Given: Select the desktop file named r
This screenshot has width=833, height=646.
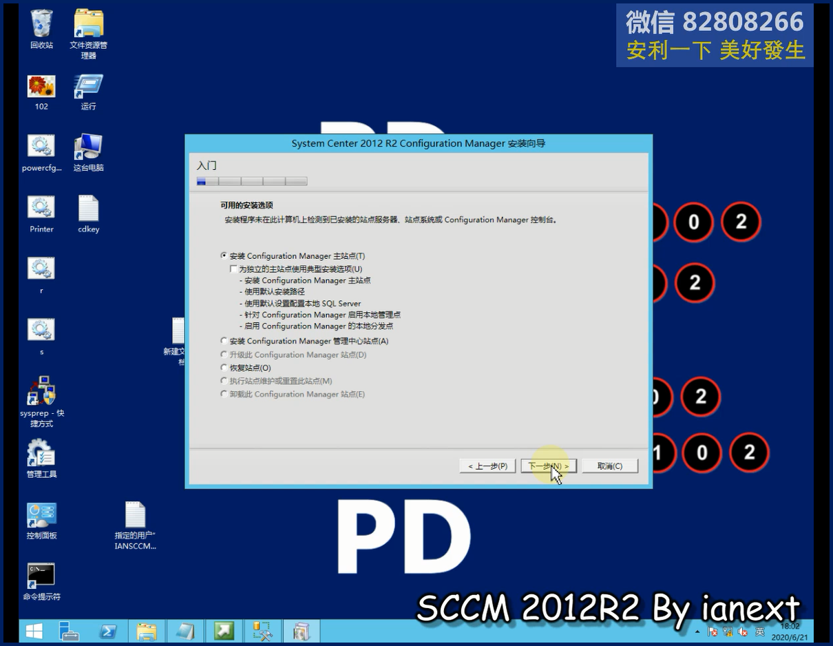Looking at the screenshot, I should click(41, 275).
